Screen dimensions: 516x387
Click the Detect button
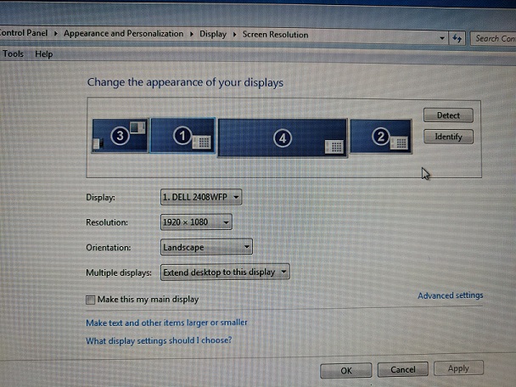(447, 115)
